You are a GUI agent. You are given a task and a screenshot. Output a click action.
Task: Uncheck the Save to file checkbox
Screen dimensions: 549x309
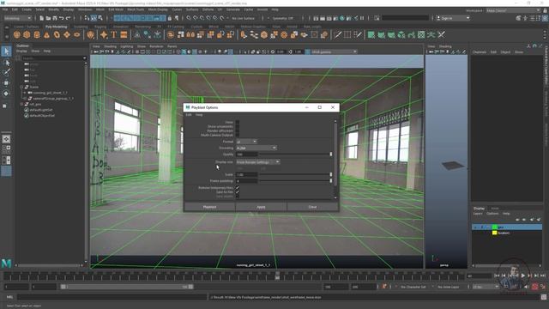coord(238,192)
